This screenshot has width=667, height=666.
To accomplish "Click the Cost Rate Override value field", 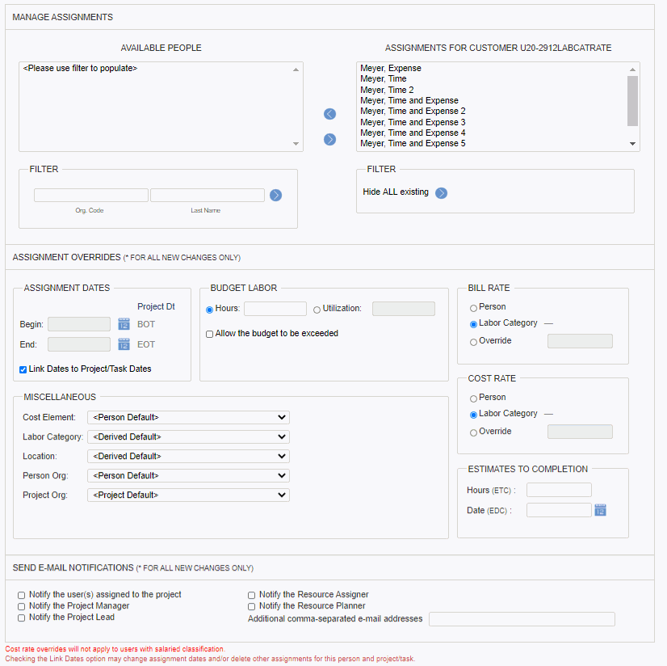I will pyautogui.click(x=581, y=432).
